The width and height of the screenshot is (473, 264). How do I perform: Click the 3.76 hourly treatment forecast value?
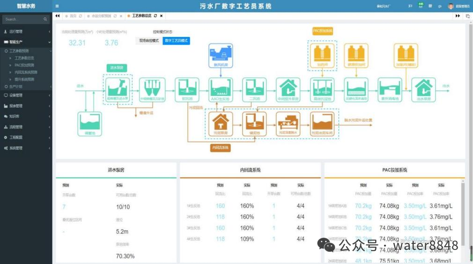click(111, 43)
